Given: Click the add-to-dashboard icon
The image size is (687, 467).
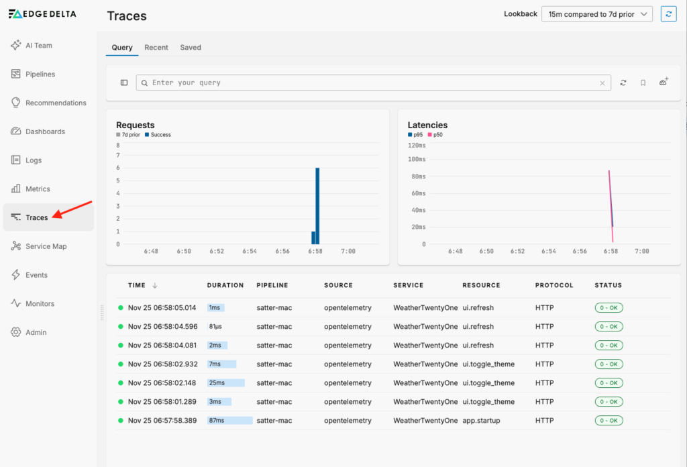Looking at the screenshot, I should [x=664, y=82].
